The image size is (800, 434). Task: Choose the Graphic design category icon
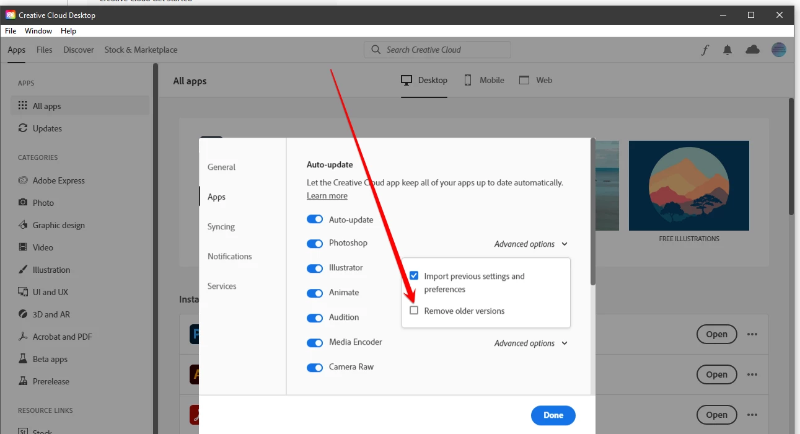click(23, 225)
